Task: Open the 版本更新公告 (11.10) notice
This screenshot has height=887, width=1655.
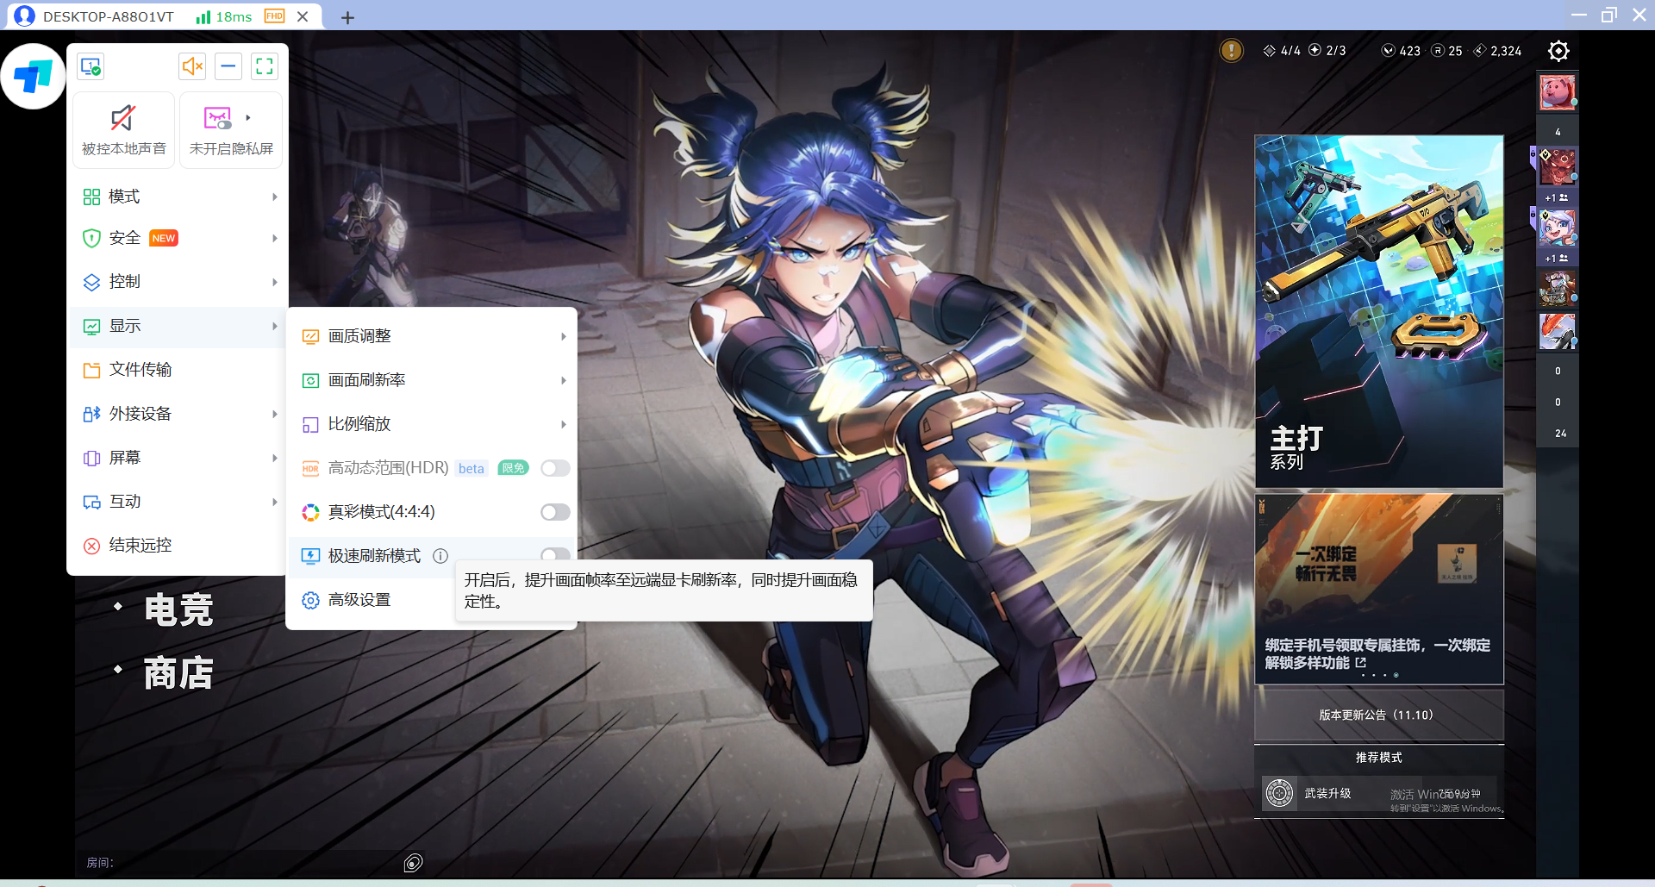Action: point(1379,715)
